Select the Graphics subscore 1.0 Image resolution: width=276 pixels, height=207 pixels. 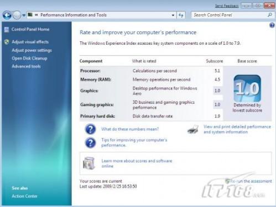pos(217,91)
